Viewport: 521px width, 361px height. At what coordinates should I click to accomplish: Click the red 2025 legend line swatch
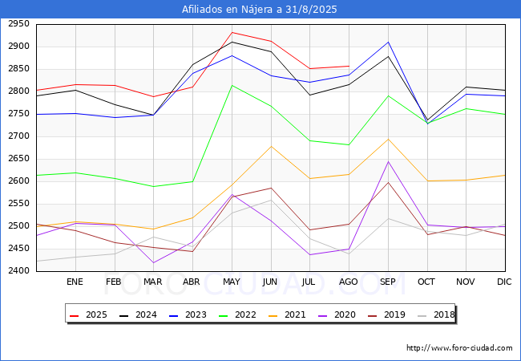tap(76, 315)
